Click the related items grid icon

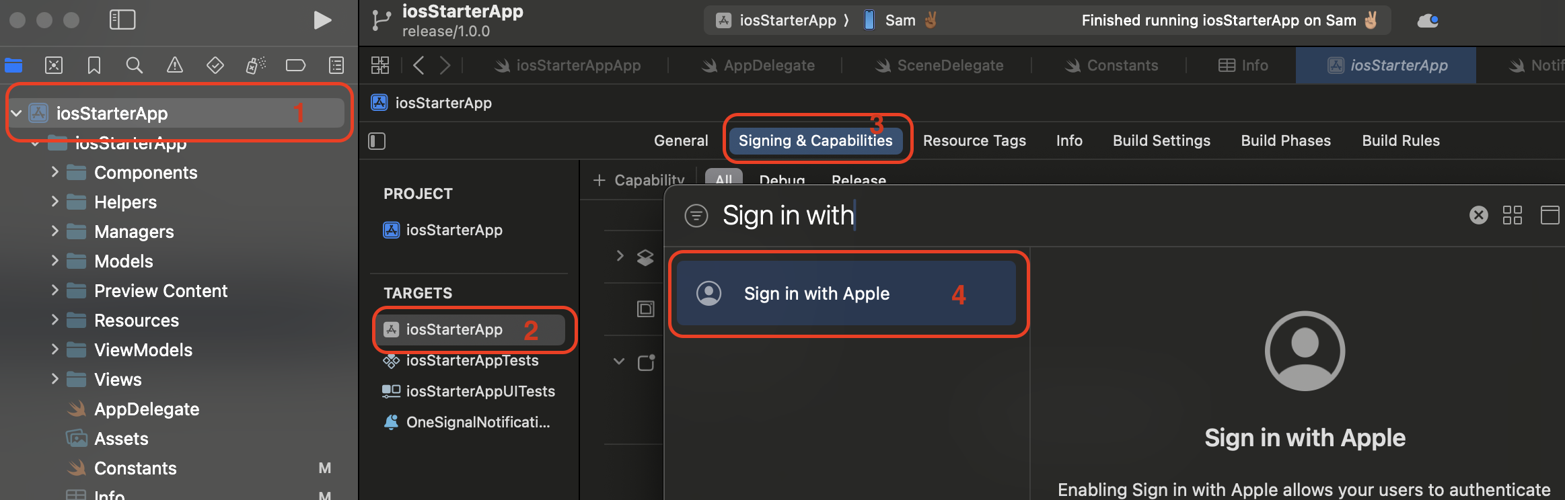(380, 65)
